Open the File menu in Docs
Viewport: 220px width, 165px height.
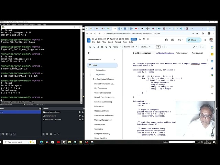click(94, 42)
